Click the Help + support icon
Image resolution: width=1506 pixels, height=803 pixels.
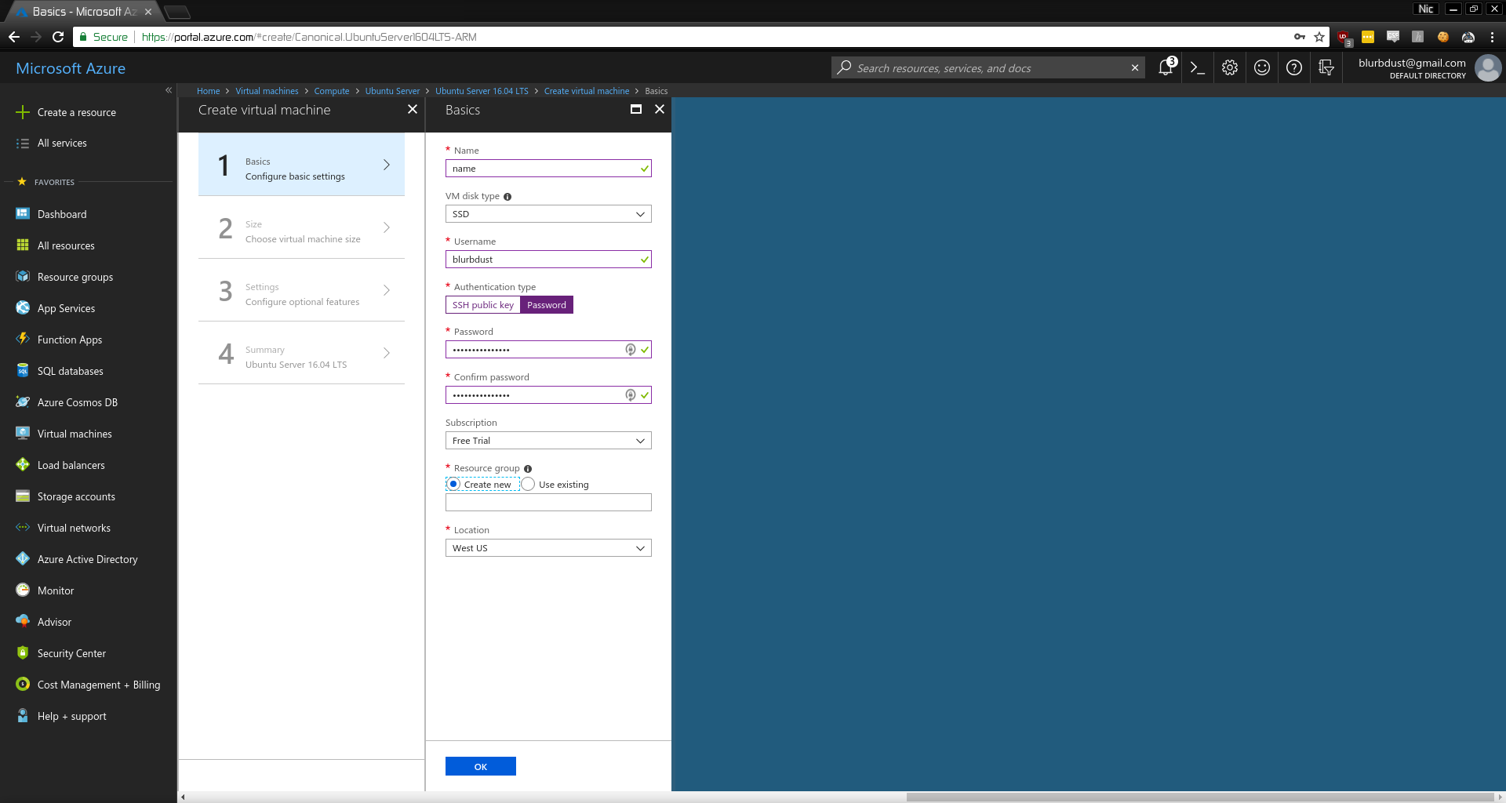point(23,716)
